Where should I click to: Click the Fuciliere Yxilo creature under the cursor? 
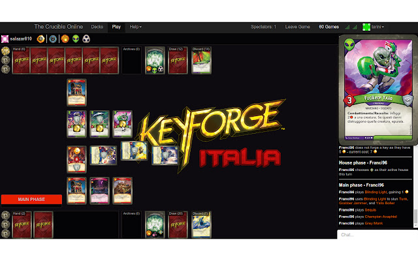click(122, 124)
